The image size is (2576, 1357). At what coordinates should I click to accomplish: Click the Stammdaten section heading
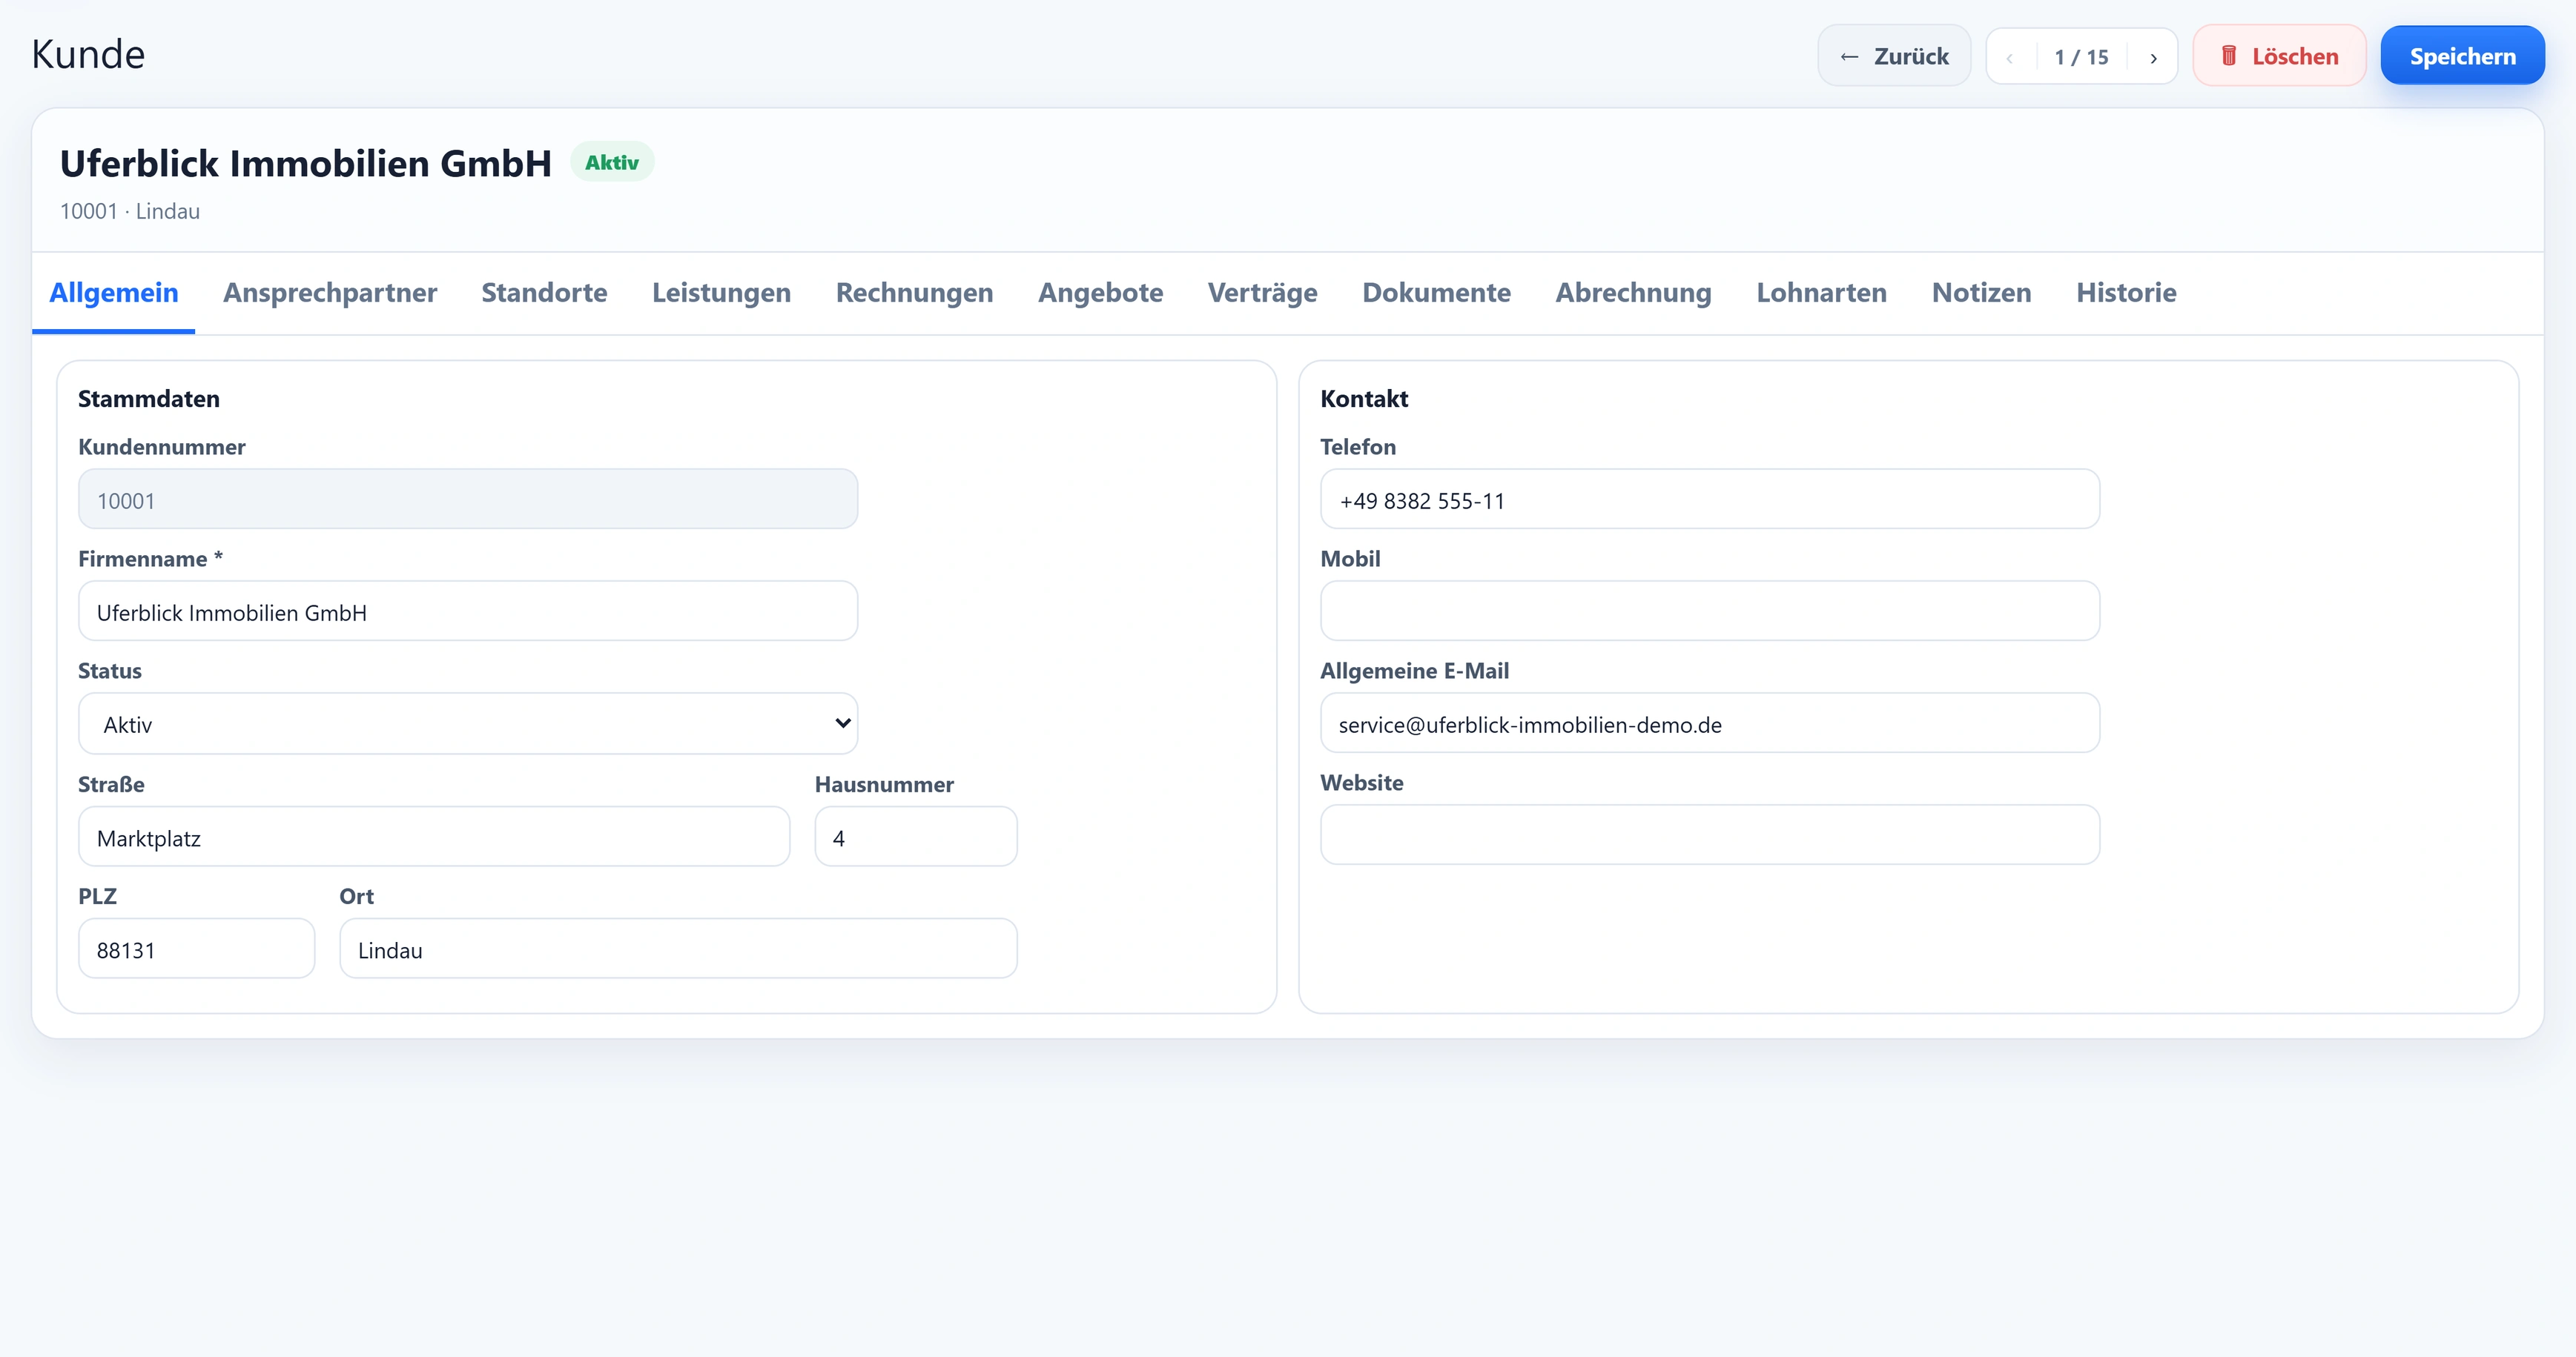[x=149, y=399]
